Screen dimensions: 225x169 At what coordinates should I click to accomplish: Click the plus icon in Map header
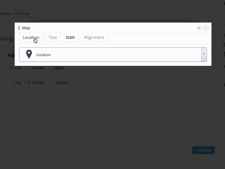click(x=199, y=28)
